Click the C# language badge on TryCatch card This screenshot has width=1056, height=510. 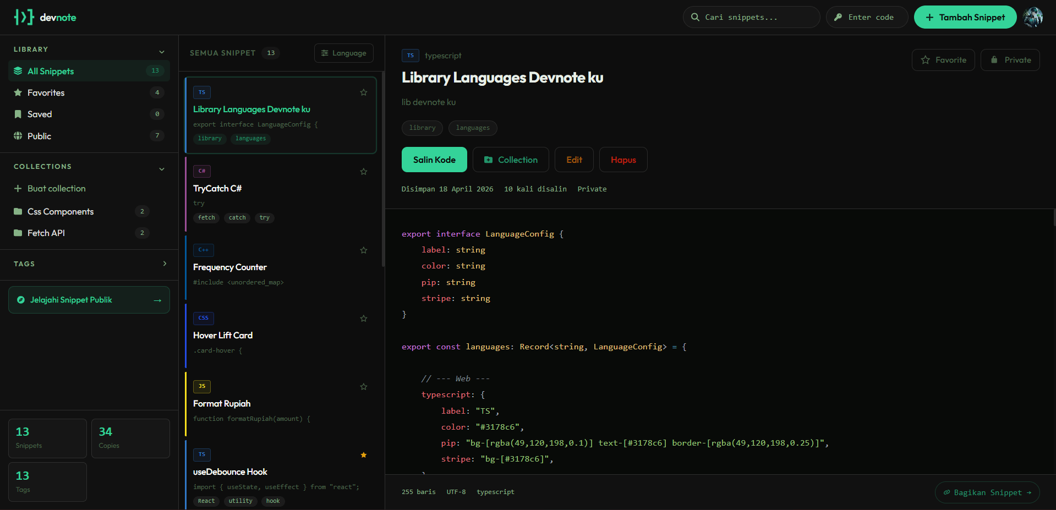202,171
